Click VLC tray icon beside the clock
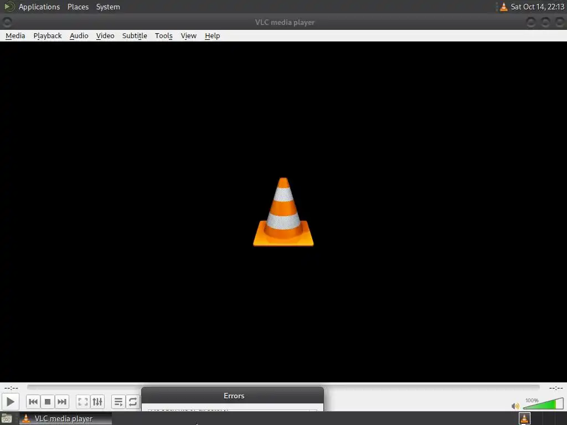The image size is (567, 425). [503, 7]
